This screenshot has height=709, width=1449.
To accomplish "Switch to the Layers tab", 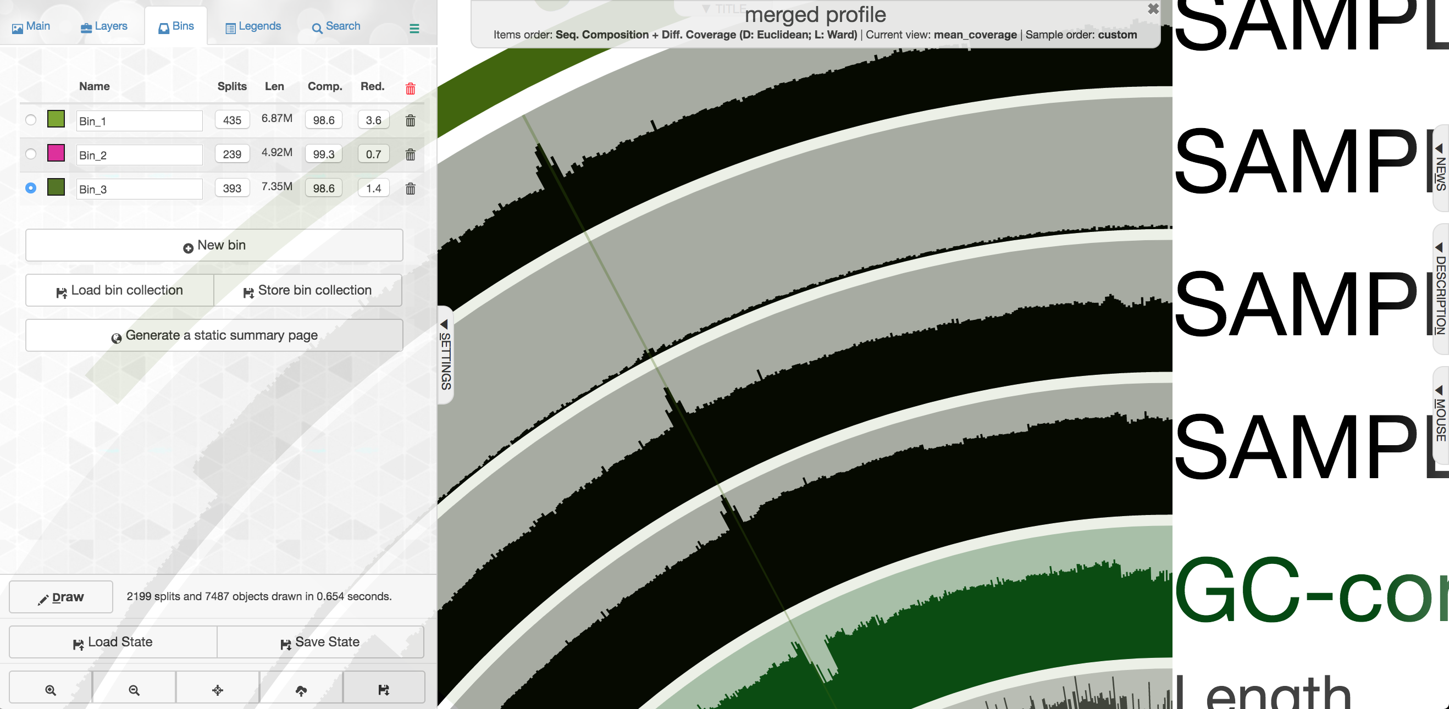I will [x=104, y=26].
